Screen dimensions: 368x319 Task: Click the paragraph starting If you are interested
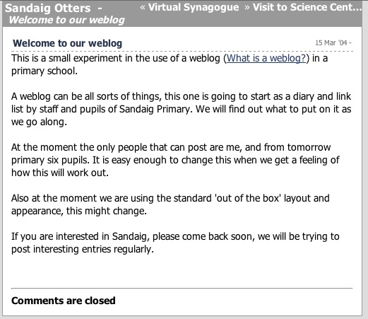tap(175, 243)
